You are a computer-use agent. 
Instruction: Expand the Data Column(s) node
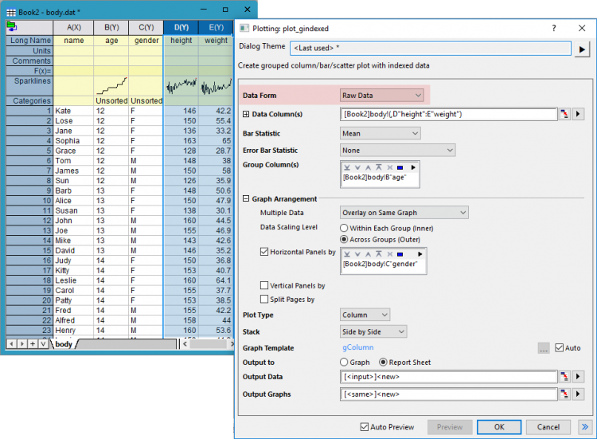pyautogui.click(x=246, y=114)
